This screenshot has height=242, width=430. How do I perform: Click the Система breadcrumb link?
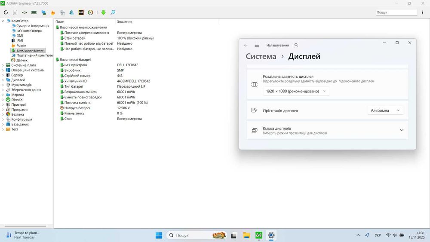(261, 56)
